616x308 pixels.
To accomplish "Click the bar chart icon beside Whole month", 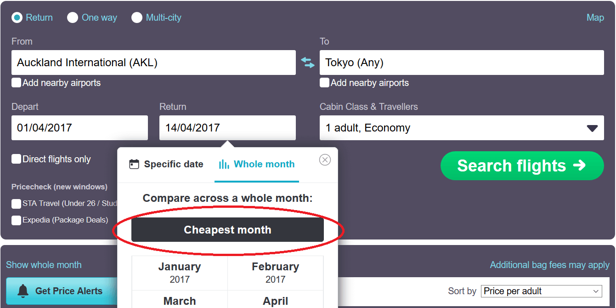I will coord(224,164).
